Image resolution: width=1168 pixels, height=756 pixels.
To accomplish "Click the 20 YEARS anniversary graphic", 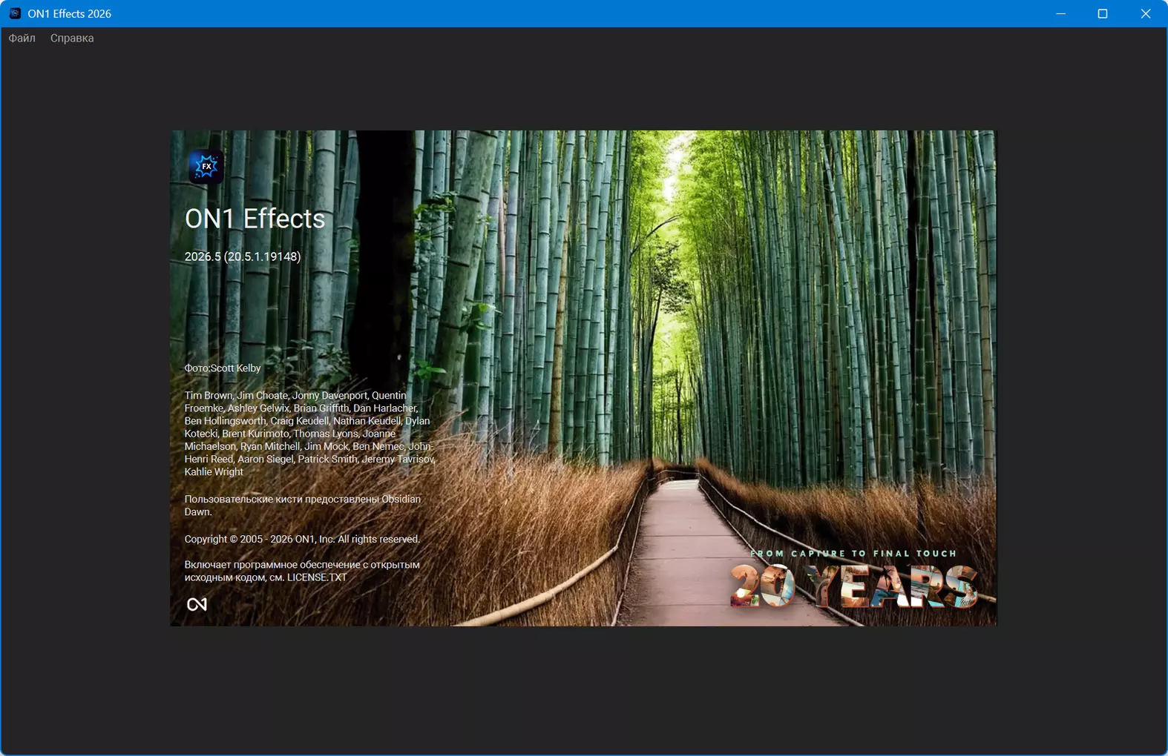I will click(x=853, y=586).
